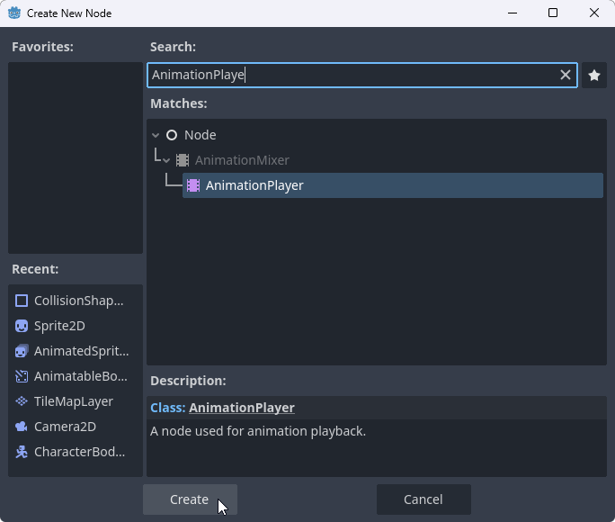Collapse the AnimationMixer branch chevron
The height and width of the screenshot is (522, 615).
point(166,160)
